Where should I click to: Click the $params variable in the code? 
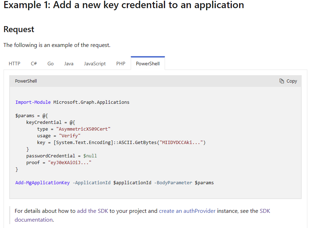[24, 115]
